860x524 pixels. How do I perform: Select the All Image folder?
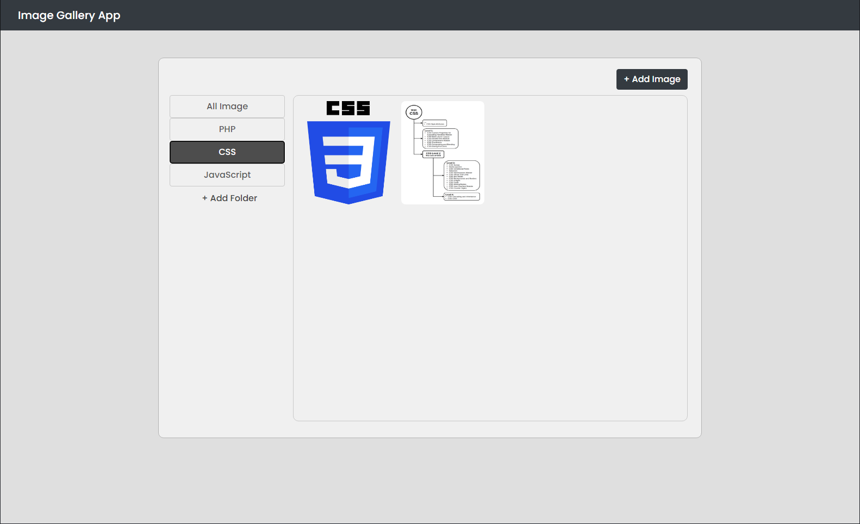coord(227,107)
